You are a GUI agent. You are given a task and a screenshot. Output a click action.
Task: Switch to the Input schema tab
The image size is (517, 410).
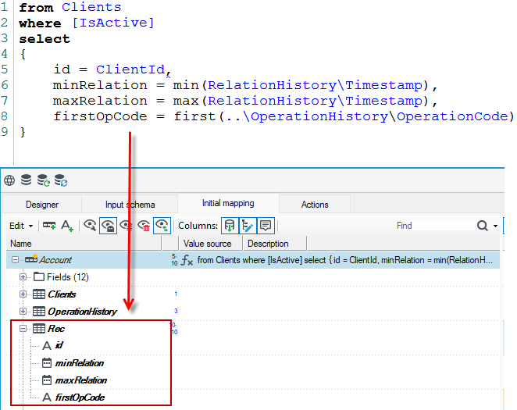130,205
